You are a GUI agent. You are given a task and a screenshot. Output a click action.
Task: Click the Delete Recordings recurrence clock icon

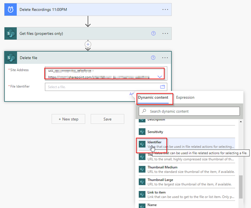(x=10, y=9)
